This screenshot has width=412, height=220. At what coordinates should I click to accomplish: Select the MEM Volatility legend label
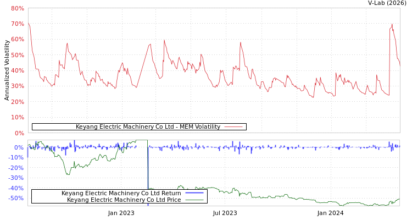[x=148, y=127]
